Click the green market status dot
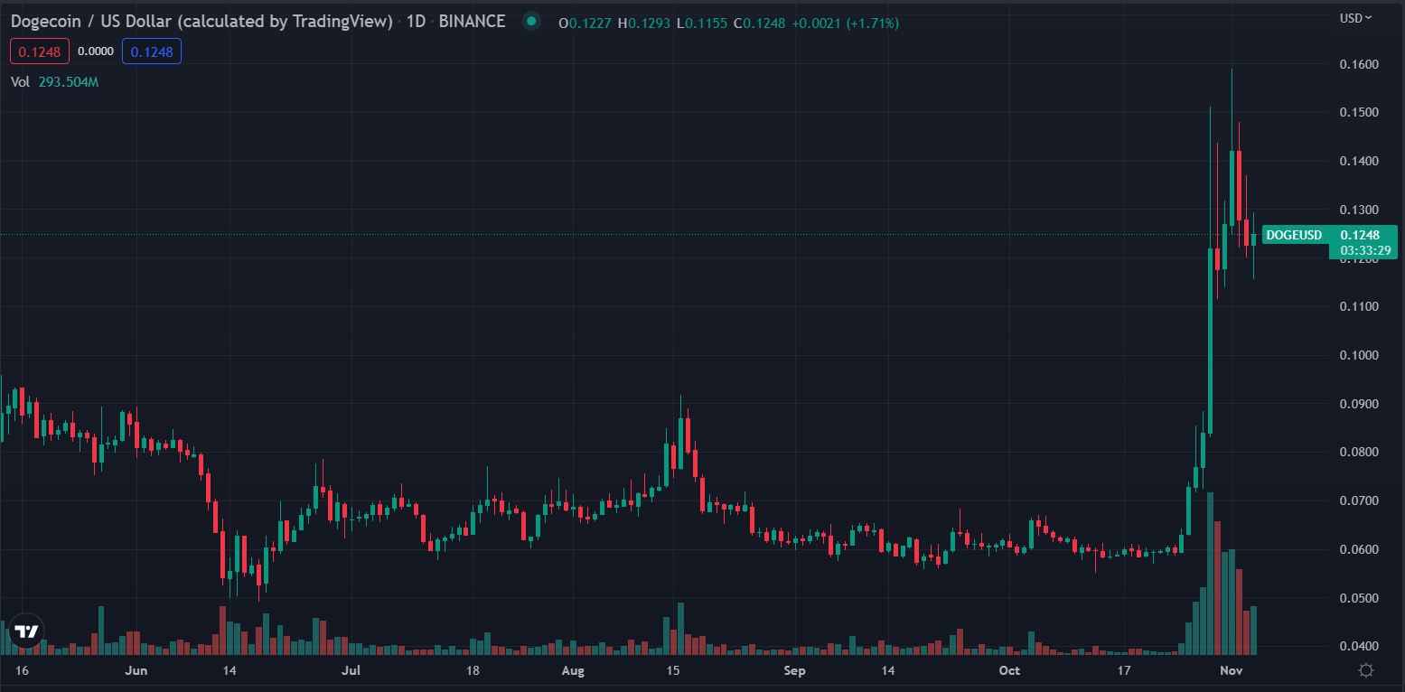The height and width of the screenshot is (692, 1405). [530, 22]
